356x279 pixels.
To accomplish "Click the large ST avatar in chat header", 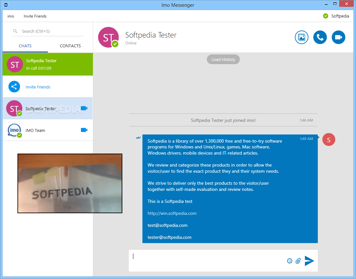I will pos(108,37).
